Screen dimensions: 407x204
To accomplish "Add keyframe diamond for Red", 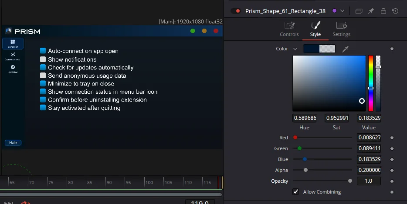I will 392,138.
